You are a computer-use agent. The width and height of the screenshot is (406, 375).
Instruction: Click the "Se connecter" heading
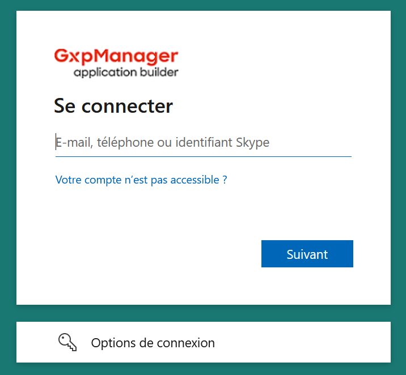coord(113,106)
